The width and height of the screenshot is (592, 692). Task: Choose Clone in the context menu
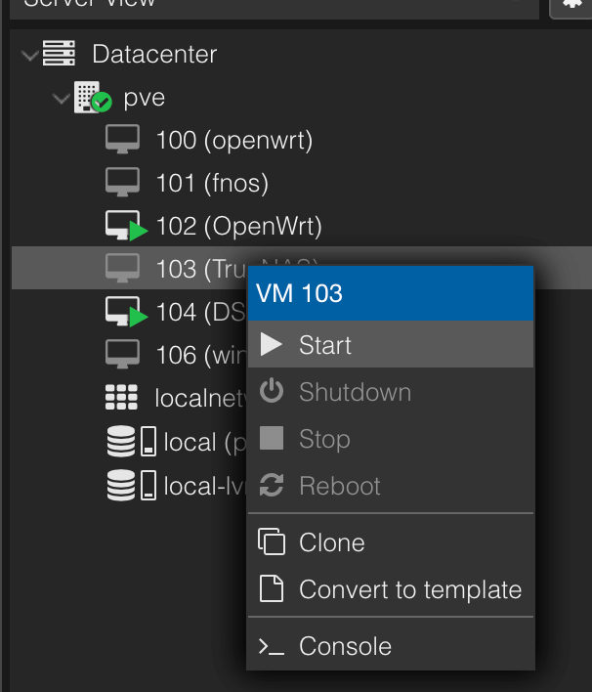(x=331, y=542)
